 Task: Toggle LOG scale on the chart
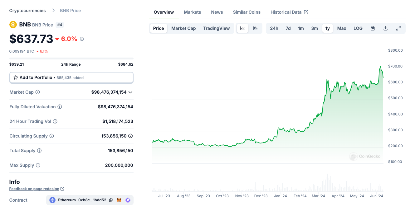pos(358,28)
